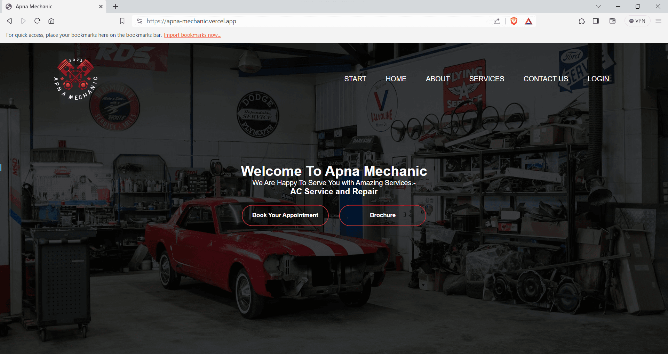
Task: Minimize the browser window
Action: click(x=618, y=6)
